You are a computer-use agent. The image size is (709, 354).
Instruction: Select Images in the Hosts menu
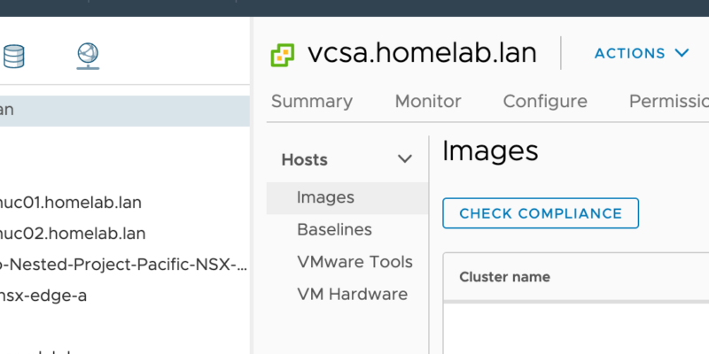[x=347, y=197]
